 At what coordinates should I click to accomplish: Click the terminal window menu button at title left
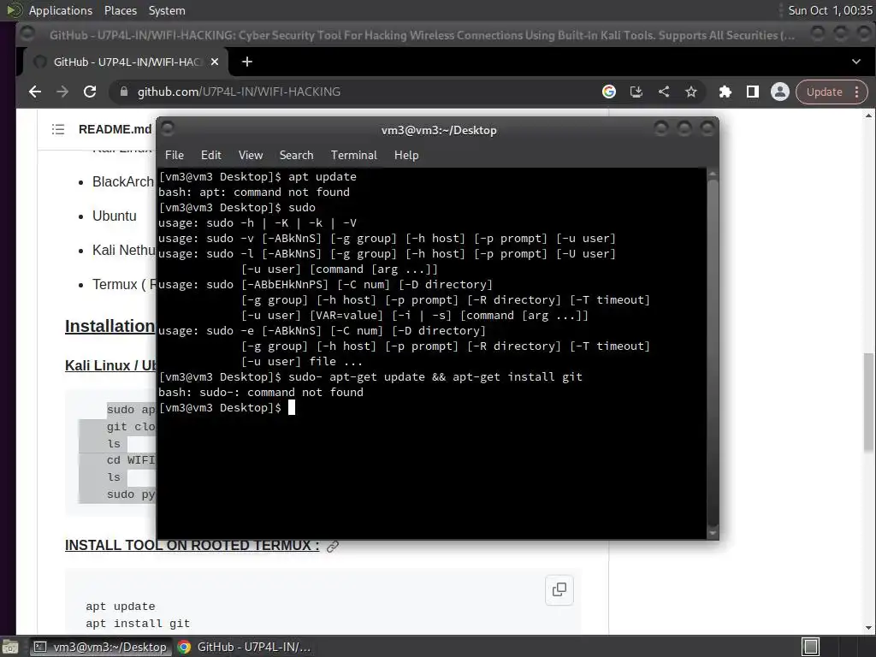(168, 129)
